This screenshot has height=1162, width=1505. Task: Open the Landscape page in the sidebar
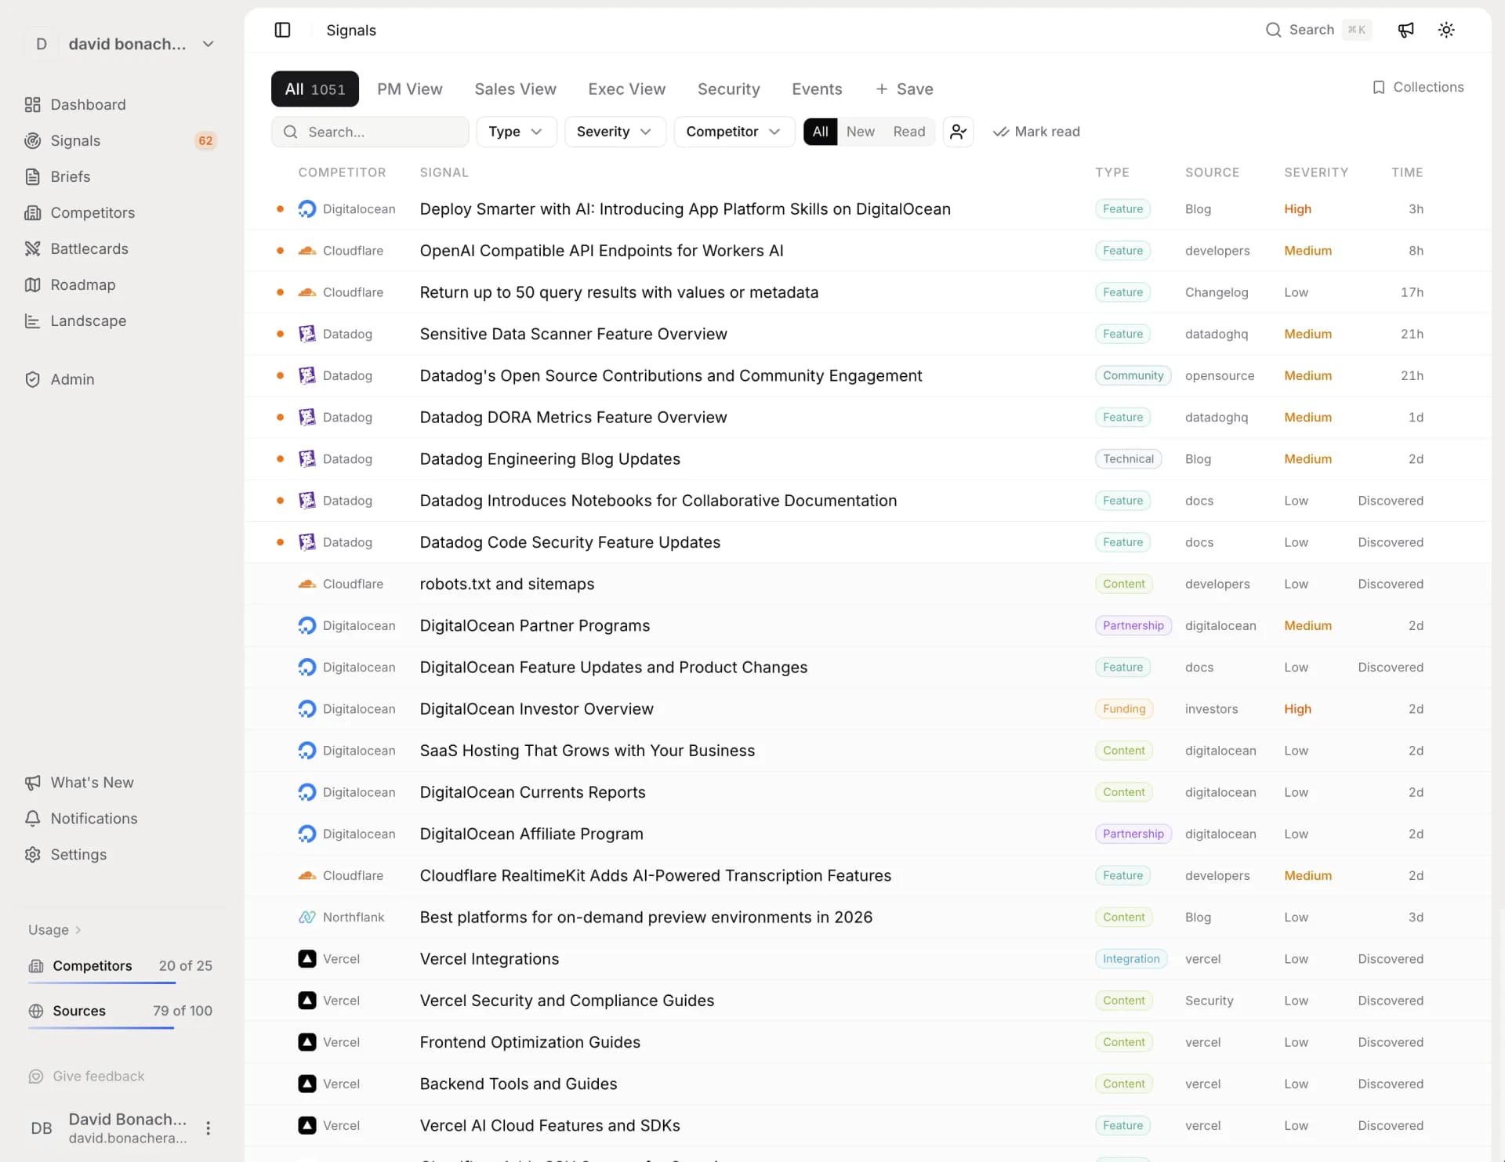click(x=88, y=320)
